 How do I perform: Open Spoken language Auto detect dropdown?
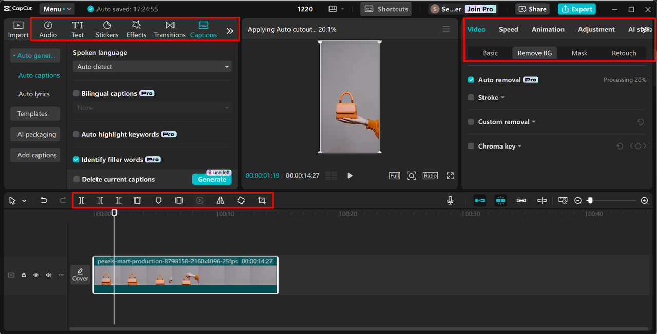pos(152,67)
